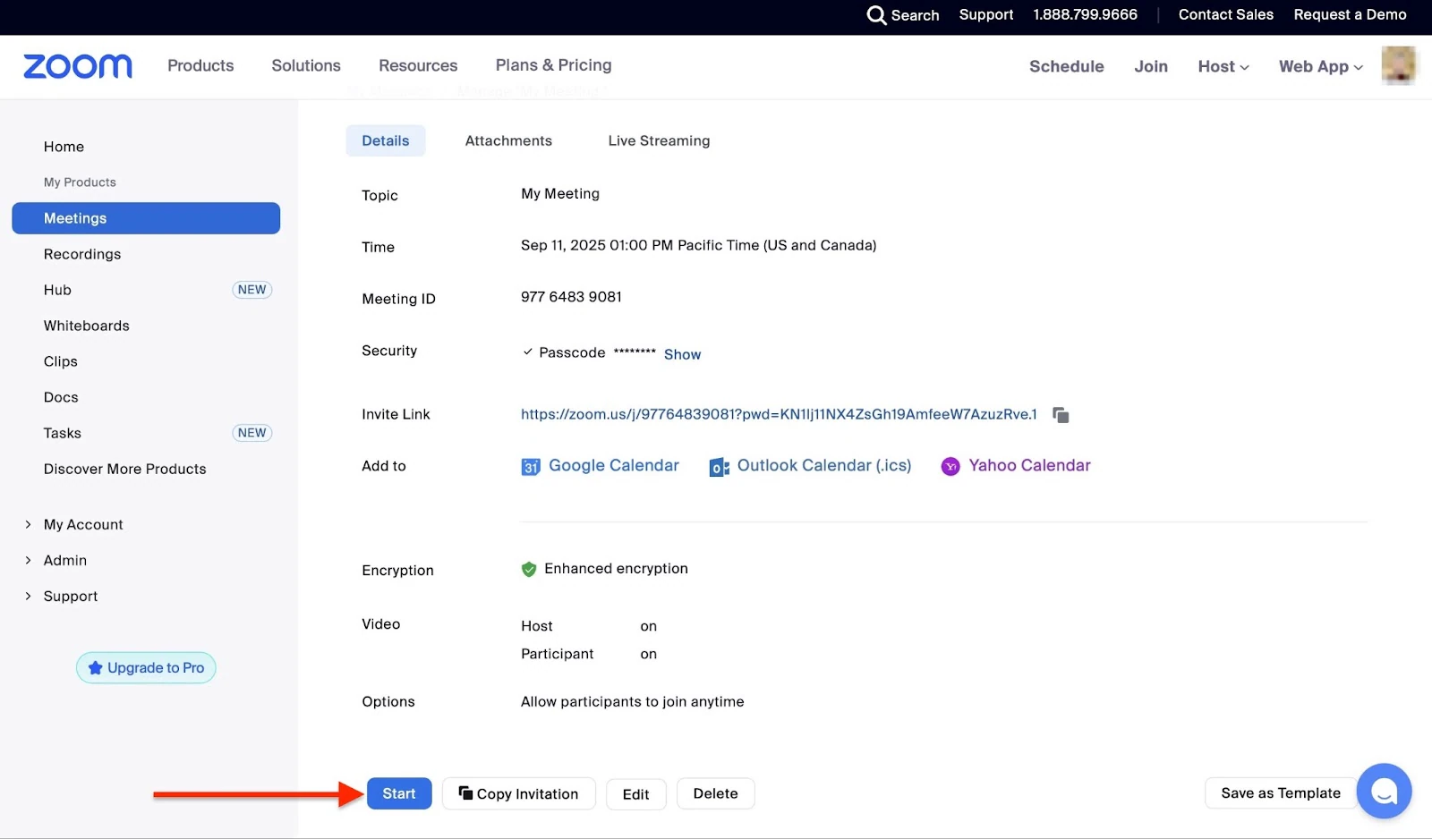Screen dimensions: 1432x839
Task: Click Schedule in the top navigation
Action: pos(1067,66)
